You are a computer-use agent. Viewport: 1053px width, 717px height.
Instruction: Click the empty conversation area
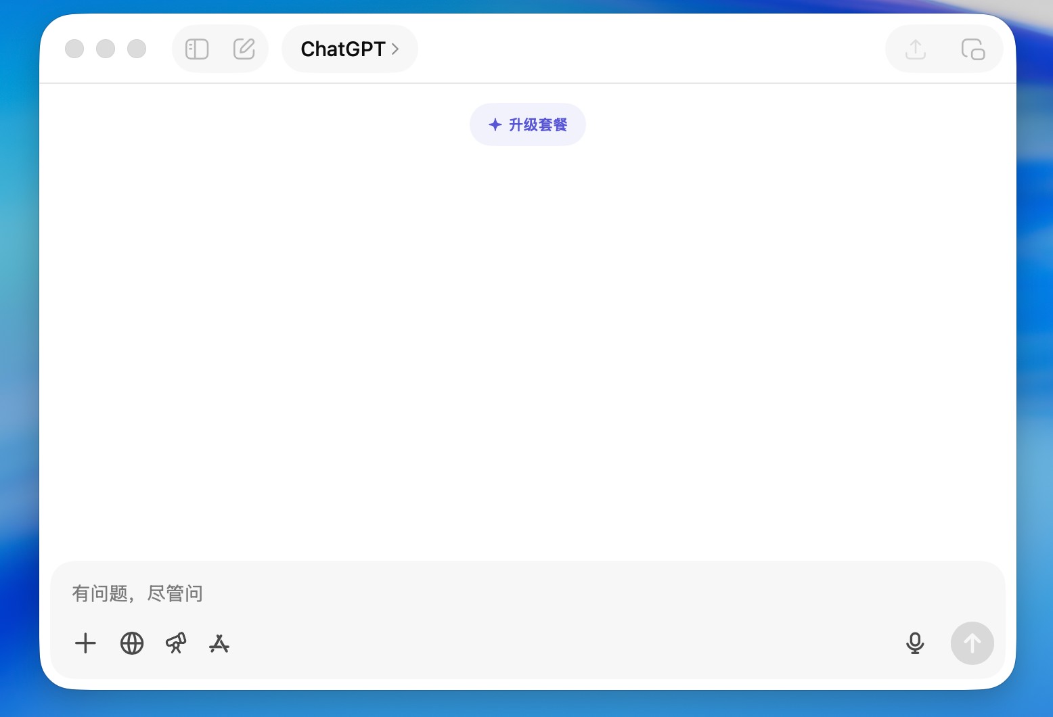[528, 338]
